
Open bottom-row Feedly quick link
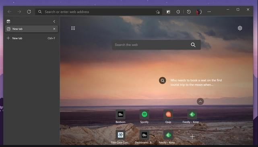click(x=168, y=137)
